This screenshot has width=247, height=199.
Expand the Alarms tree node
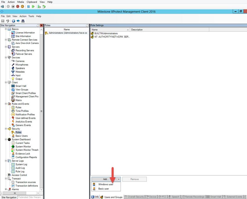[x=6, y=189]
